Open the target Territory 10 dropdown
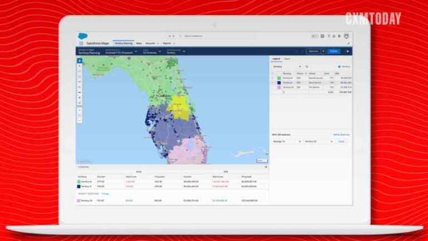The height and width of the screenshot is (241, 428). 318,142
